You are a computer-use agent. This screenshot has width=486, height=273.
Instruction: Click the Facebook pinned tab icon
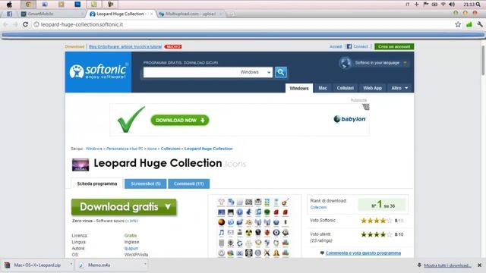pos(9,14)
